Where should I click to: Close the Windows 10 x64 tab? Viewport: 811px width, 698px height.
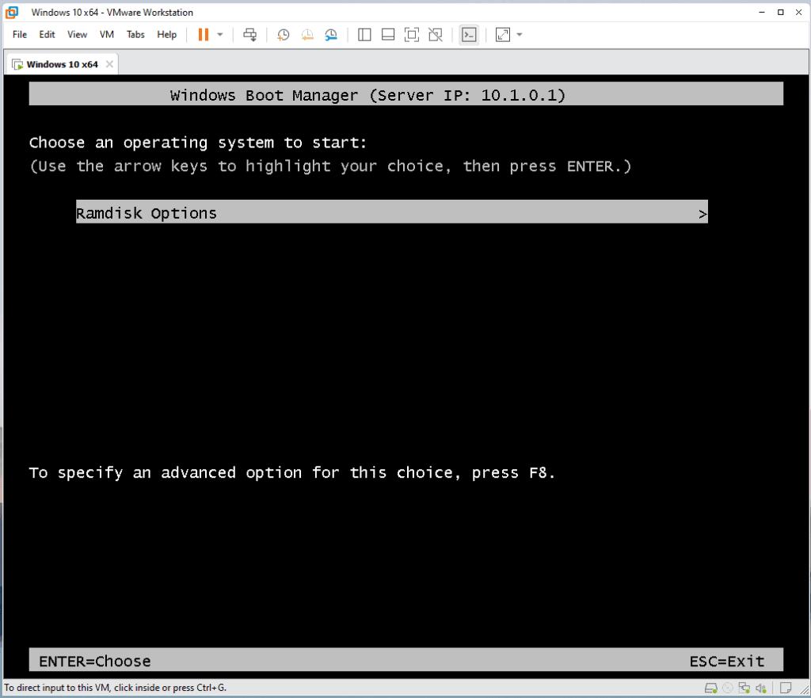(x=109, y=64)
